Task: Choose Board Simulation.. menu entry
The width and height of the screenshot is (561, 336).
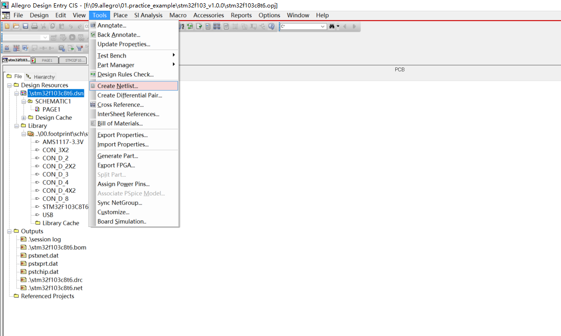Action: 133,221
